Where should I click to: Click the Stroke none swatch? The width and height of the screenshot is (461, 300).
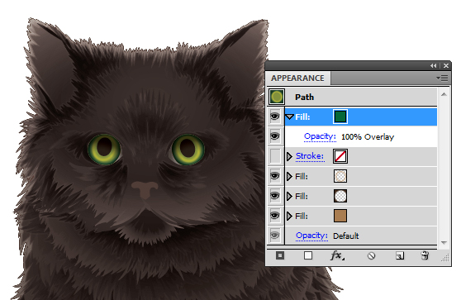click(340, 156)
